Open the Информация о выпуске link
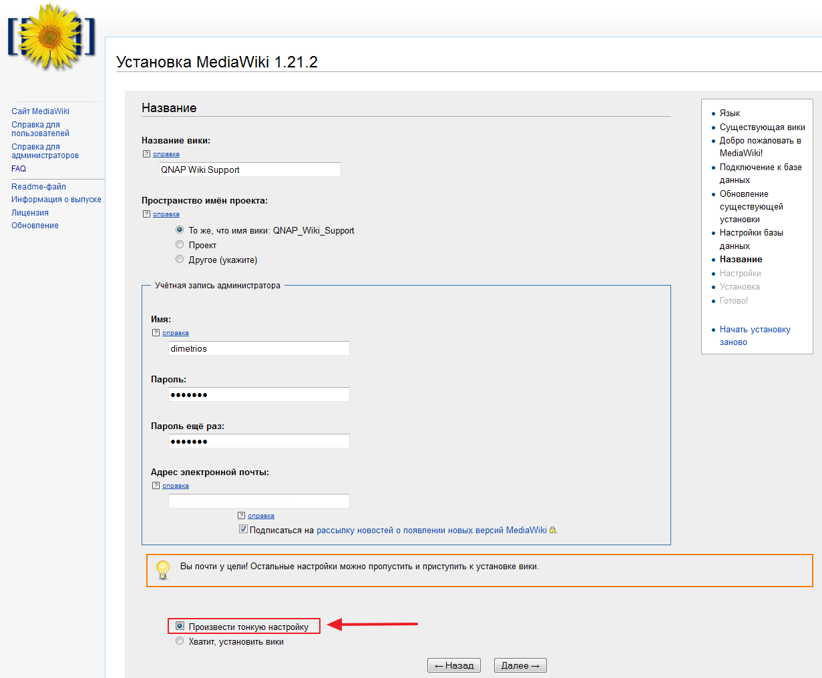Image resolution: width=822 pixels, height=678 pixels. click(x=56, y=200)
